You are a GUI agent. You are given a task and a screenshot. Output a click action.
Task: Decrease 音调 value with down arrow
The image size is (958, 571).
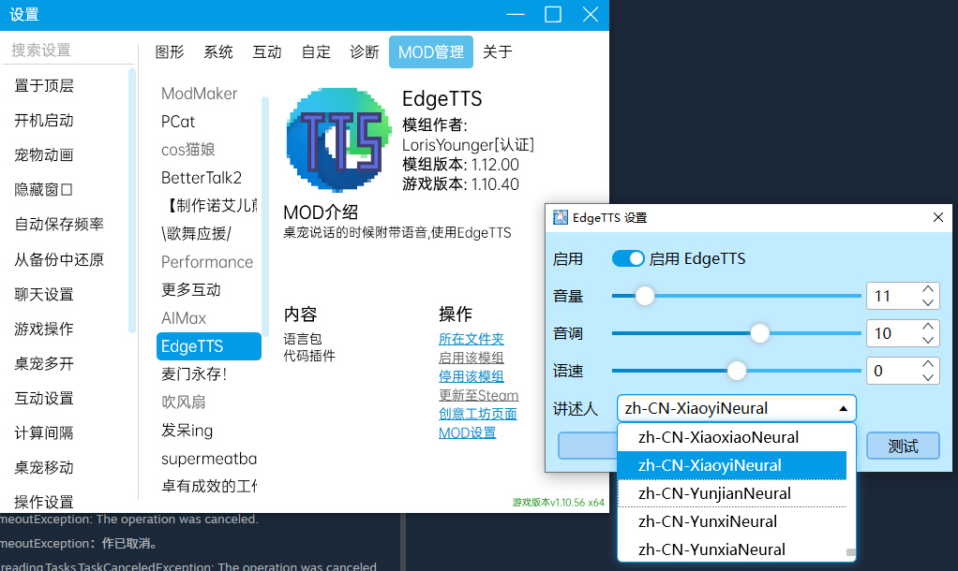coord(928,340)
